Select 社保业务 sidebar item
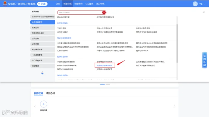Viewport: 209px width, 117px height. [42, 38]
